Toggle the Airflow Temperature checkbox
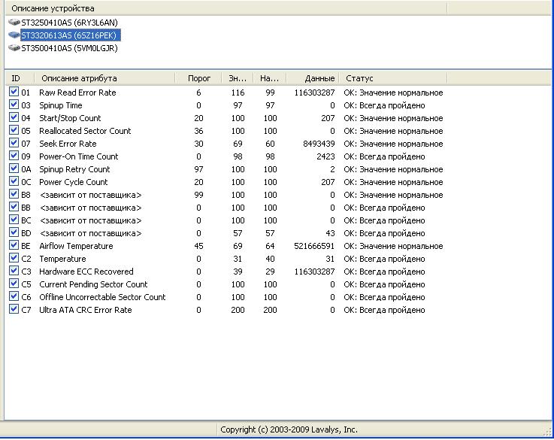 [x=14, y=246]
